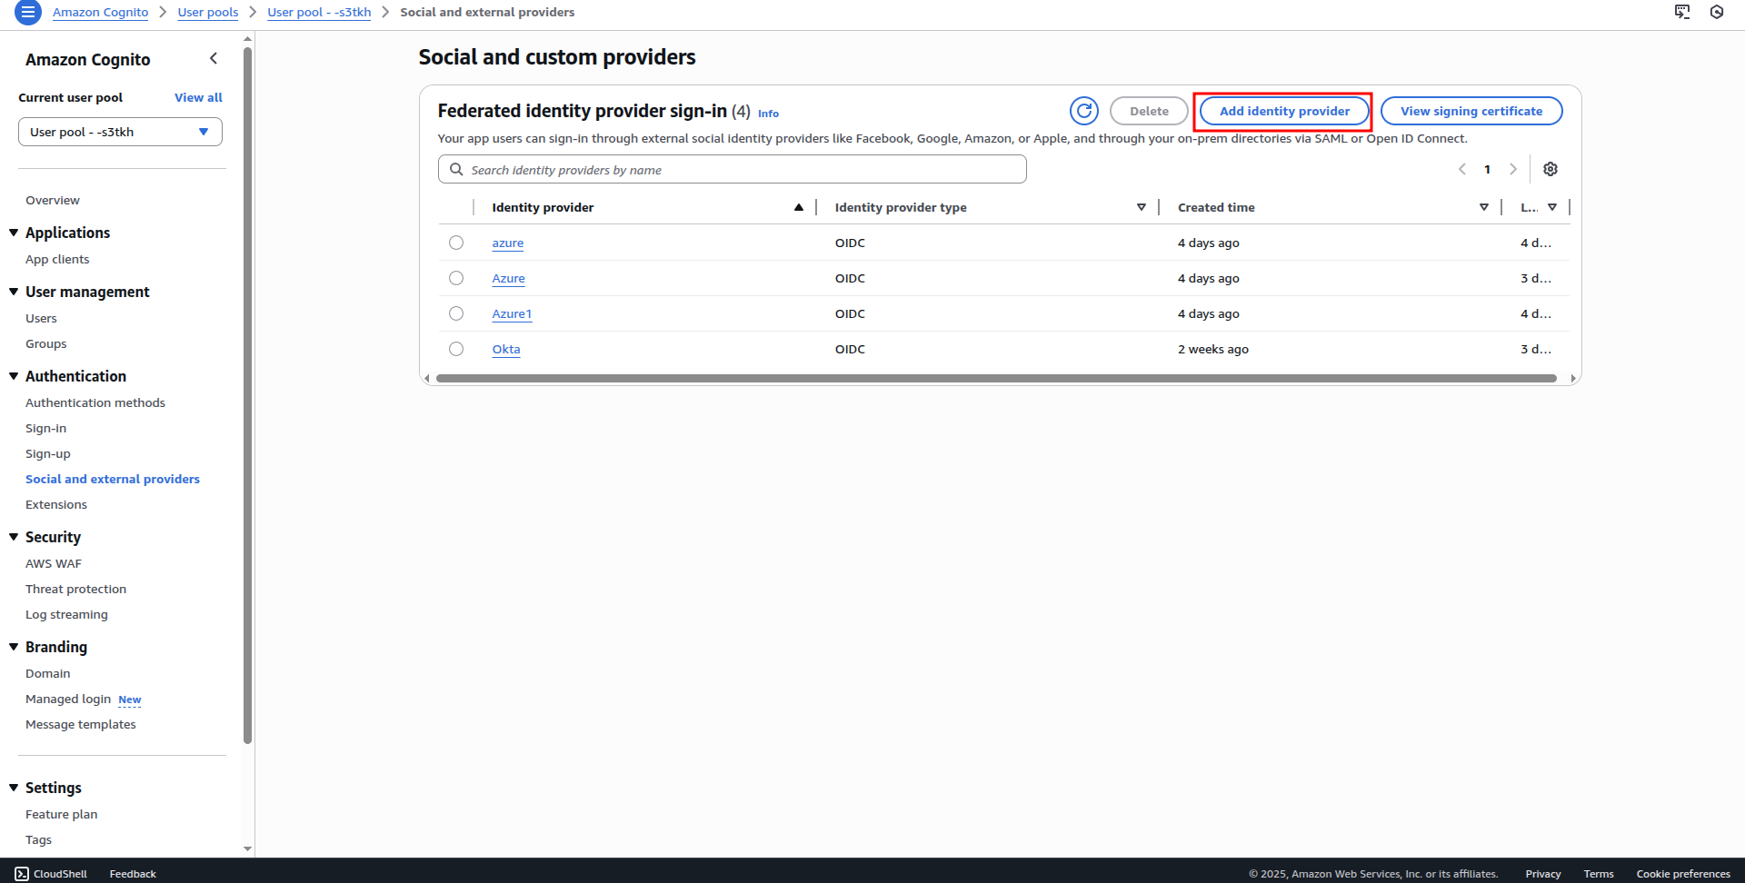Open Overview in the sidebar
Image resolution: width=1745 pixels, height=883 pixels.
pyautogui.click(x=53, y=200)
